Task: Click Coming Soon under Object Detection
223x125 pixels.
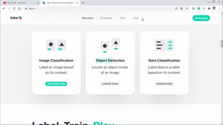Action: (110, 84)
